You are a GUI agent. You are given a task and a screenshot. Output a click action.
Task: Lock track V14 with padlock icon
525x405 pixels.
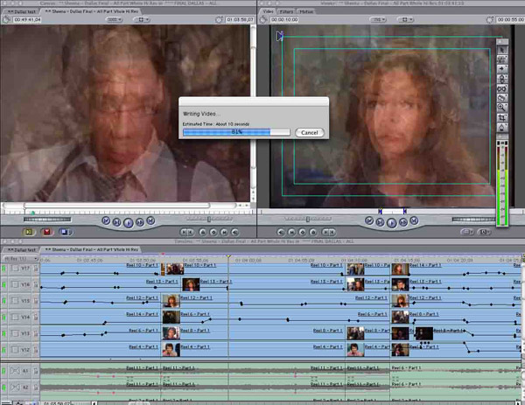click(36, 318)
